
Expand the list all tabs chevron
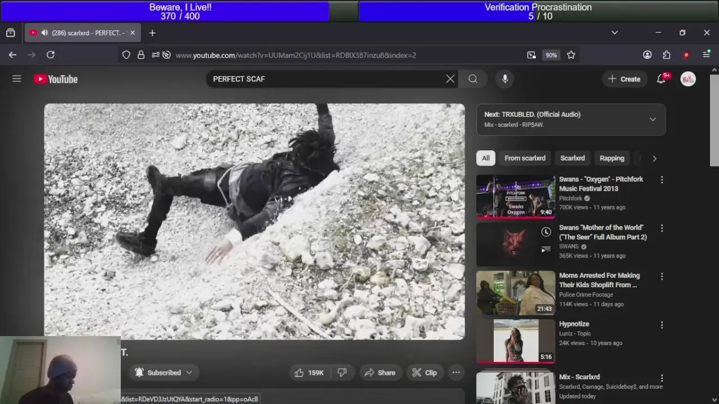[x=615, y=33]
